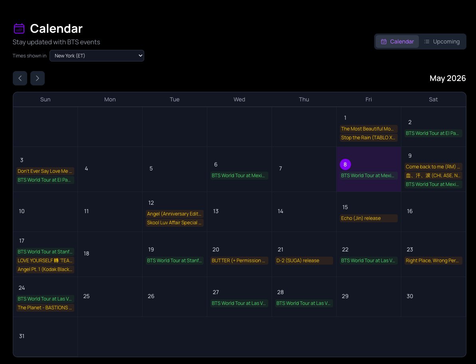Click the 'May 2026' month label
This screenshot has height=364, width=476.
(448, 78)
